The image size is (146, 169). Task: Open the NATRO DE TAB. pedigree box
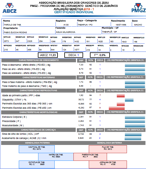coord(56,157)
